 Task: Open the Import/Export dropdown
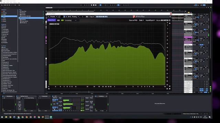pyautogui.click(x=150, y=20)
